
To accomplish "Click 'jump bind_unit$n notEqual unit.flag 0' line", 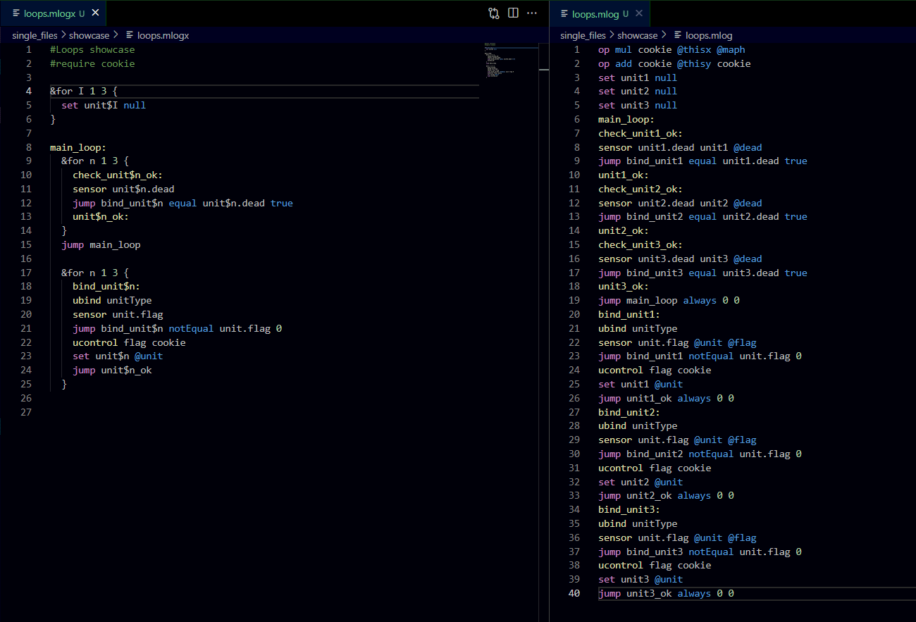I will tap(177, 328).
